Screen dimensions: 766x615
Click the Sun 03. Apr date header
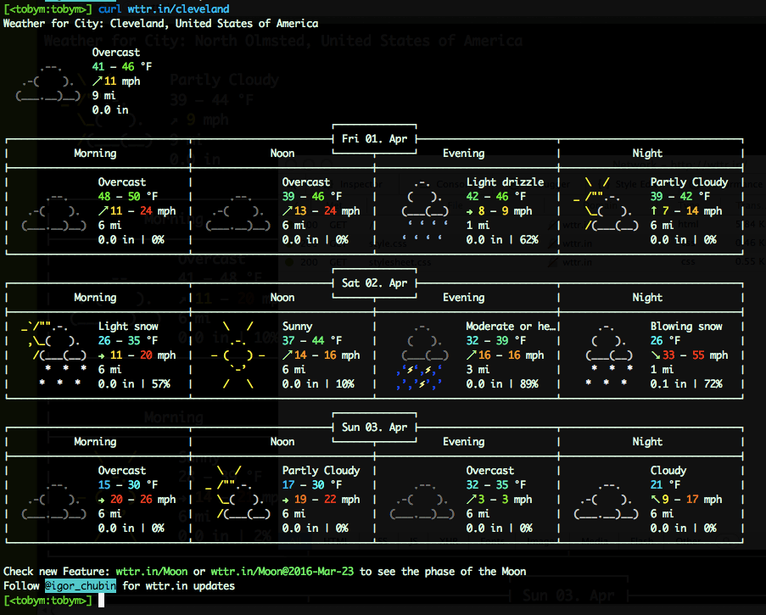click(374, 428)
